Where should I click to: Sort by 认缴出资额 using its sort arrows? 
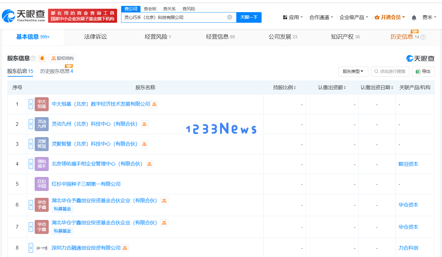(345, 88)
